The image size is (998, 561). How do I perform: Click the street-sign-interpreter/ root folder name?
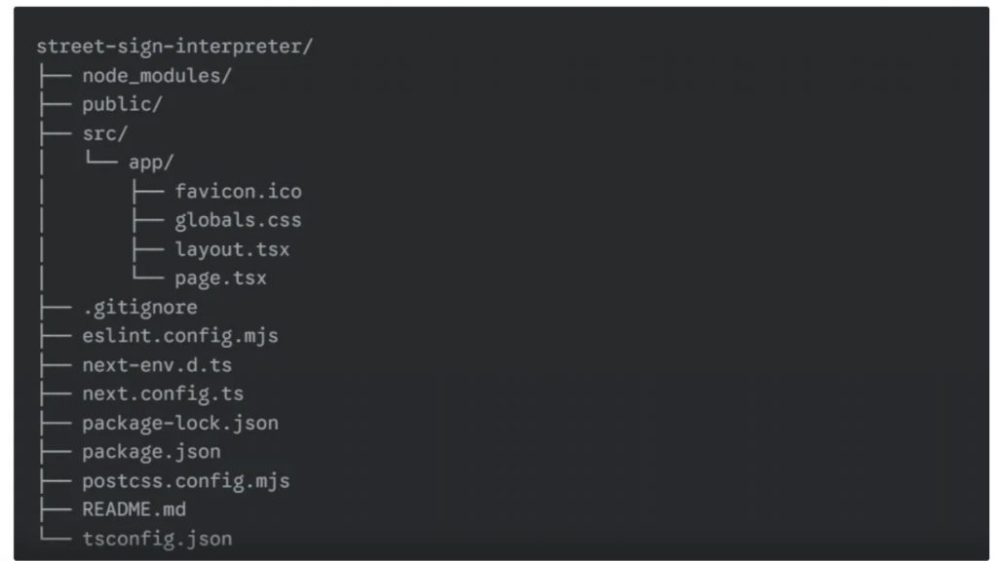(174, 47)
